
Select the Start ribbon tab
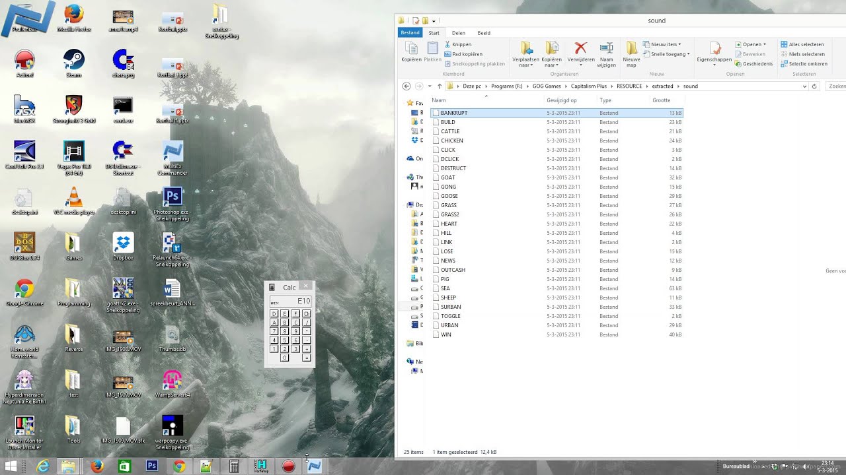tap(434, 33)
